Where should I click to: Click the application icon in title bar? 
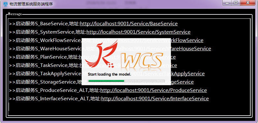pyautogui.click(x=5, y=4)
